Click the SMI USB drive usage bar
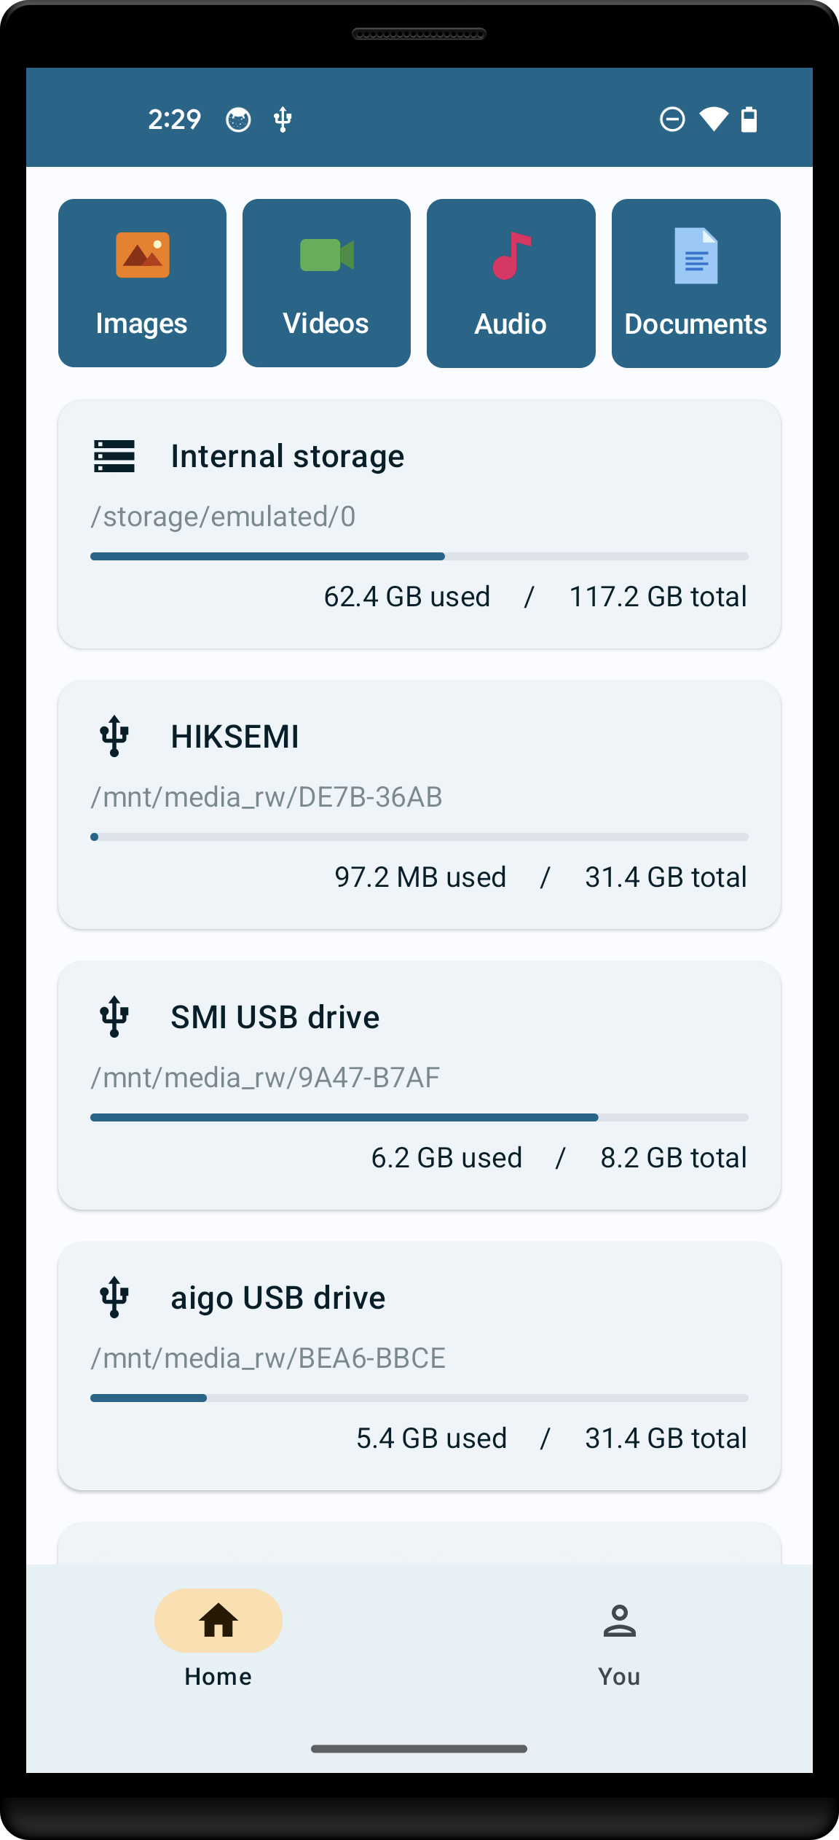Viewport: 839px width, 1840px height. (x=419, y=1117)
